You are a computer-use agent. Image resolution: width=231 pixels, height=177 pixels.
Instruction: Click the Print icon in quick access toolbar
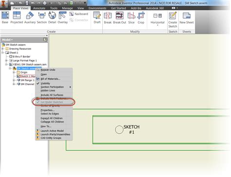(44, 3)
